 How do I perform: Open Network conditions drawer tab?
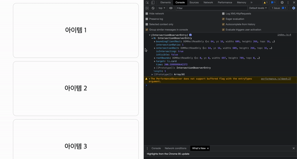coord(175,148)
